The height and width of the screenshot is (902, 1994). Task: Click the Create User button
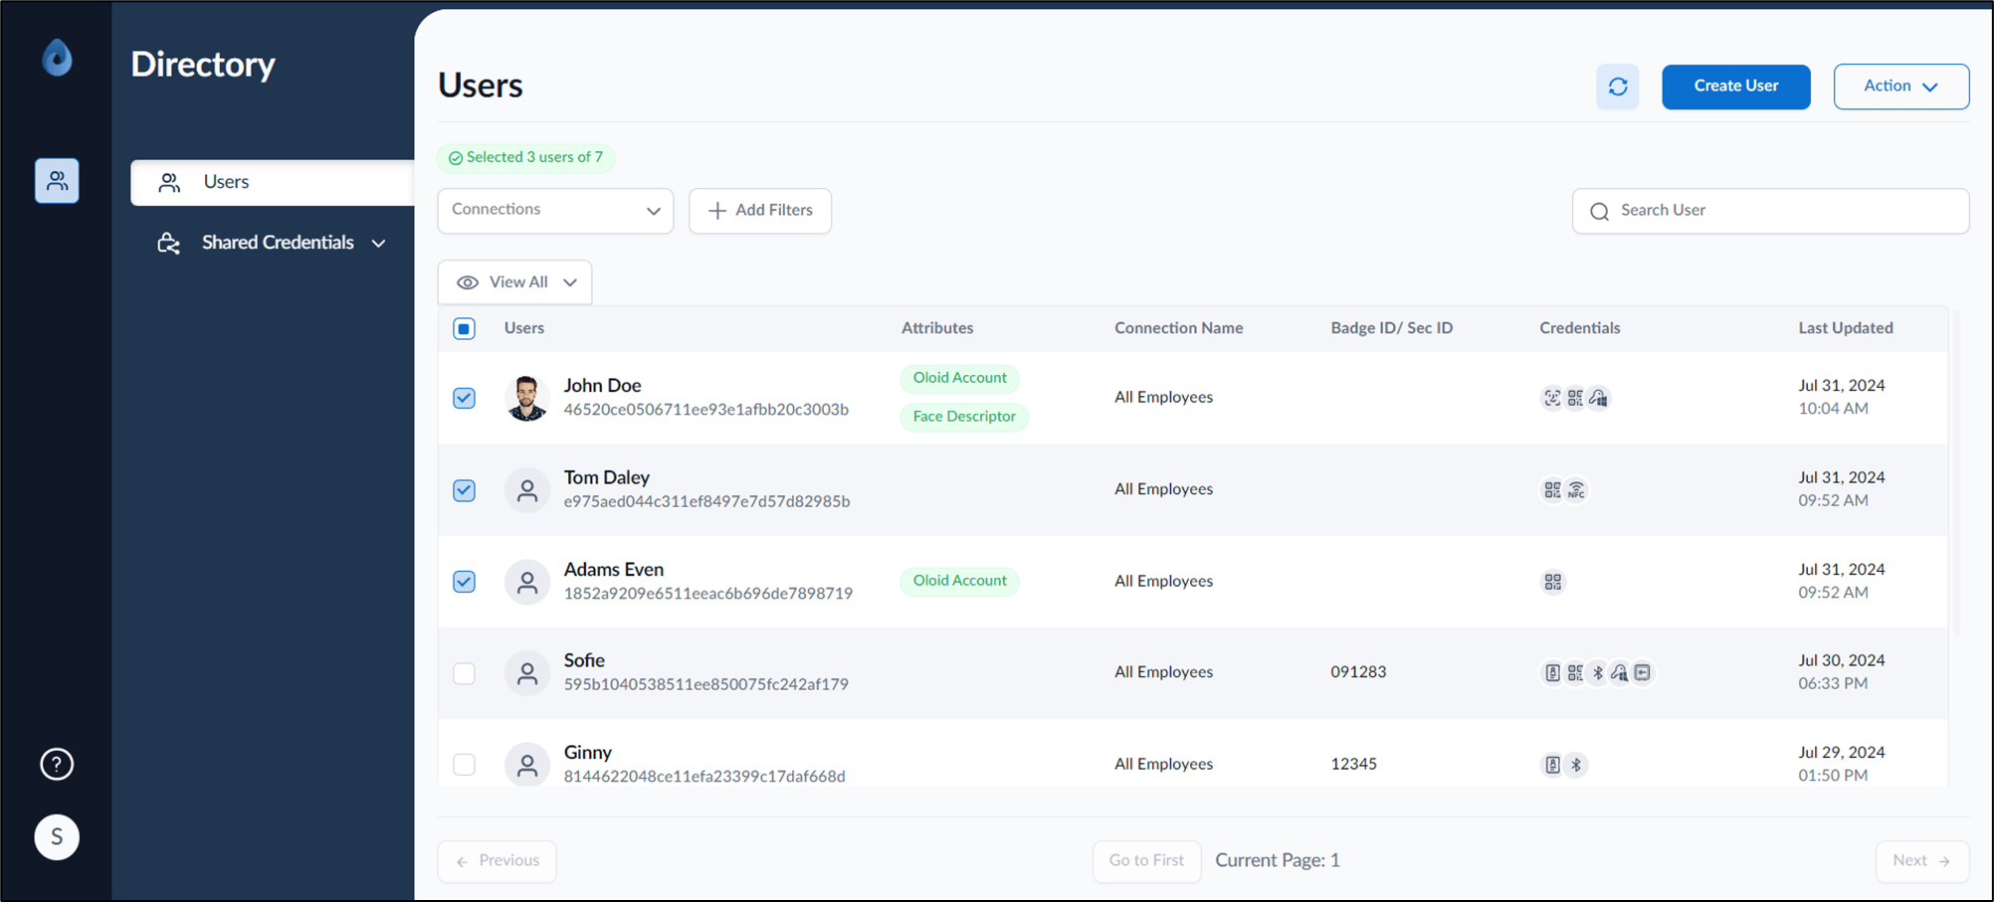[x=1735, y=87]
